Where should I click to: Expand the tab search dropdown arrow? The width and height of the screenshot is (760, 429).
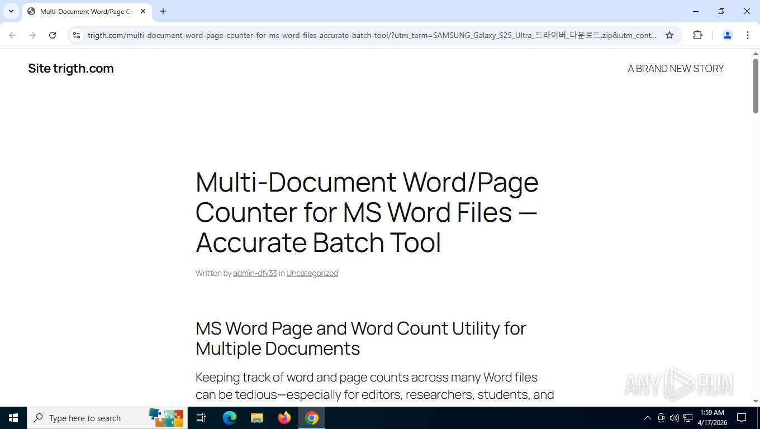click(11, 11)
